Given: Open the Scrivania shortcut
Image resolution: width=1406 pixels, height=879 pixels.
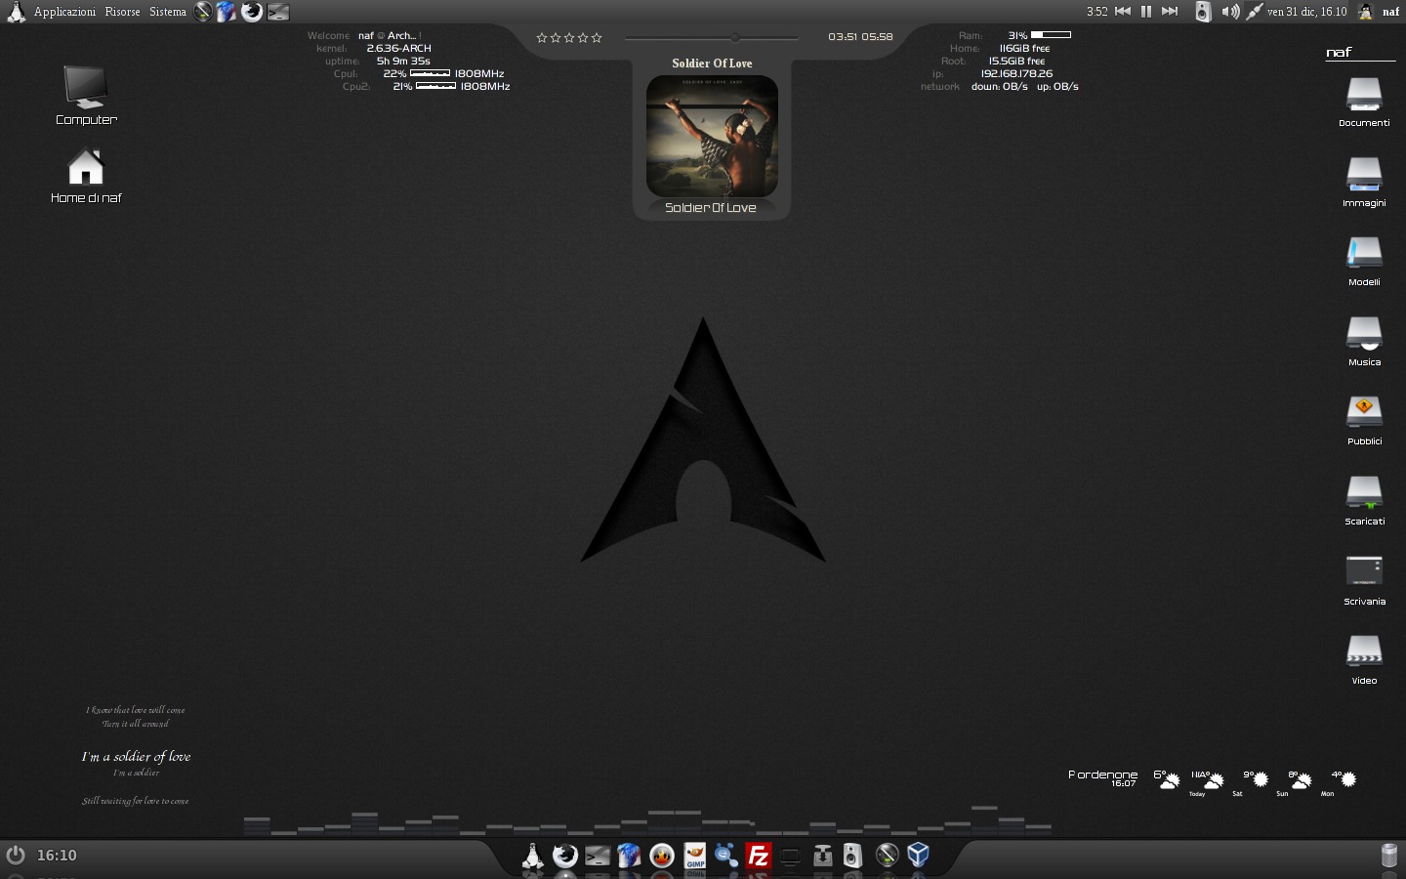Looking at the screenshot, I should pyautogui.click(x=1364, y=580).
